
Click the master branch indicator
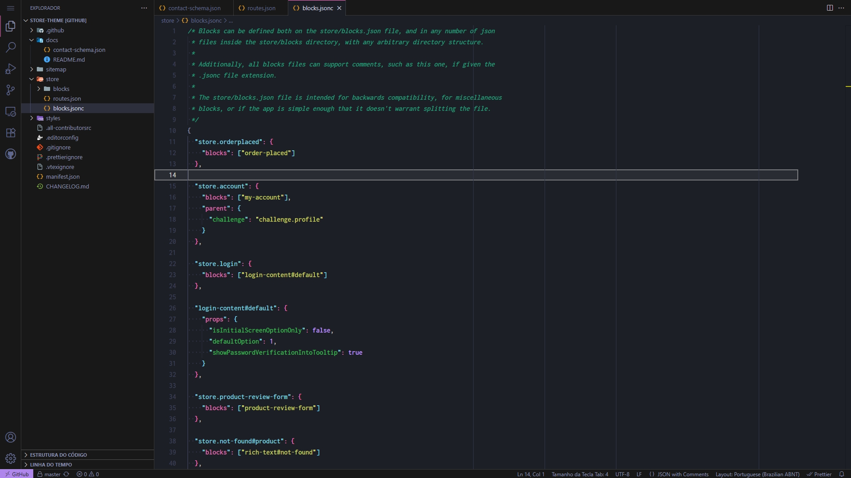pyautogui.click(x=49, y=474)
